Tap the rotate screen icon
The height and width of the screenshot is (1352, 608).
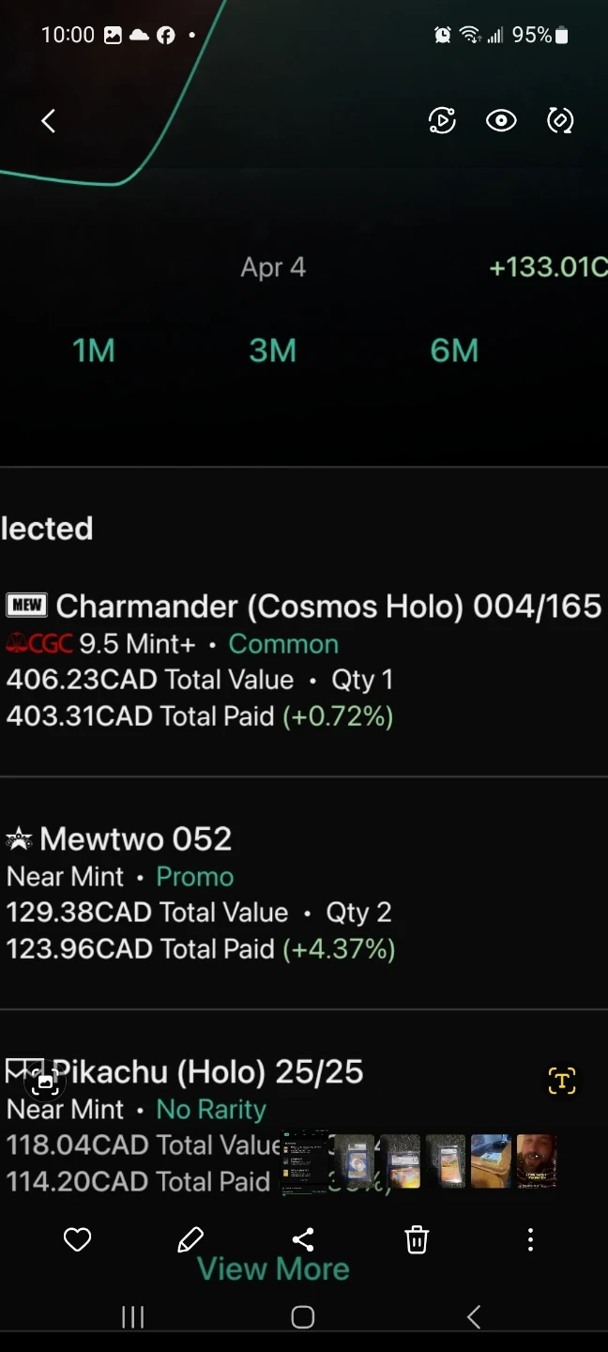point(560,120)
